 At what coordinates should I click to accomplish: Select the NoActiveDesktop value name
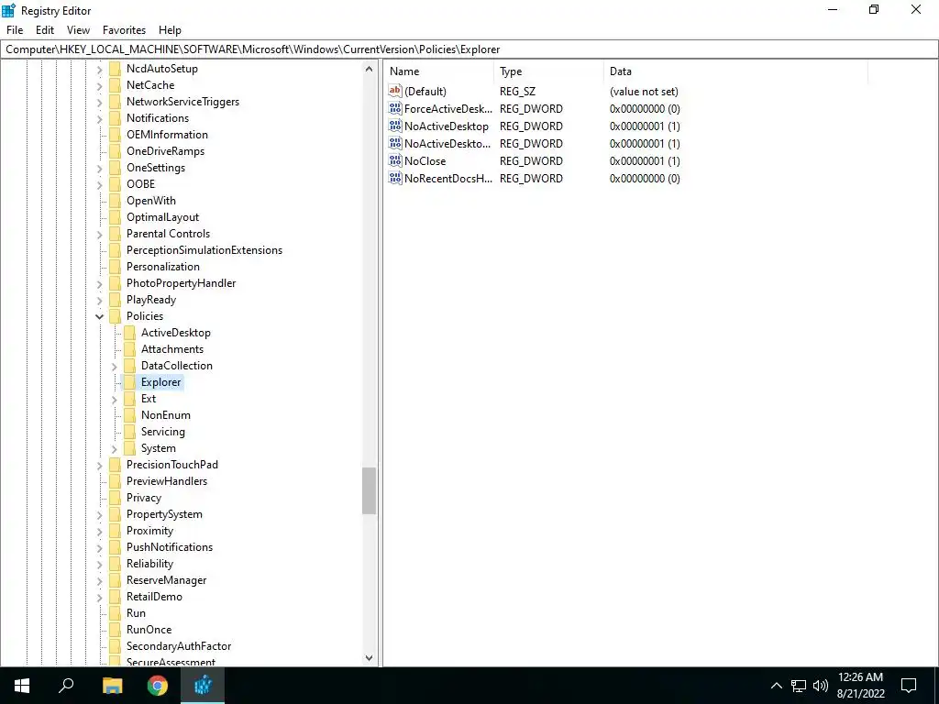point(447,126)
